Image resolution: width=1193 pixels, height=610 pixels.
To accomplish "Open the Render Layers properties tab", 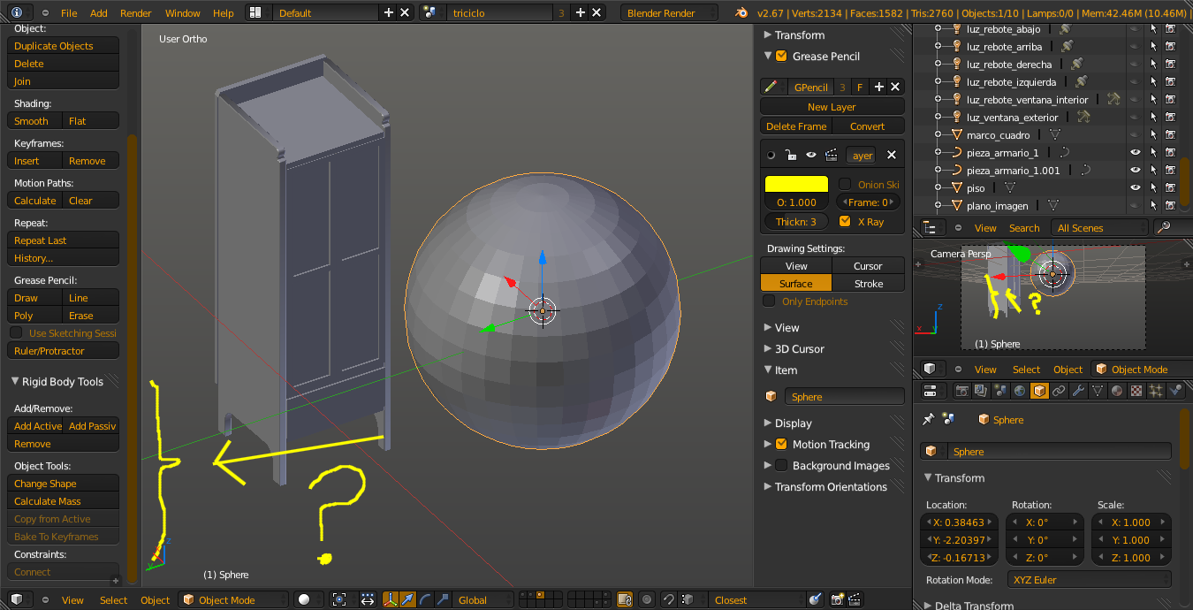I will [981, 391].
